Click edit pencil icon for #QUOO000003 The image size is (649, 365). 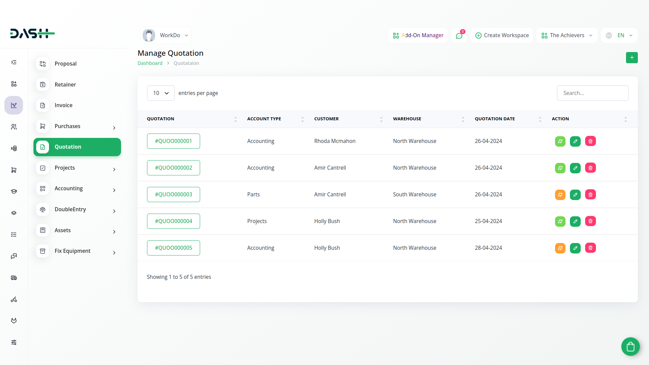point(575,195)
